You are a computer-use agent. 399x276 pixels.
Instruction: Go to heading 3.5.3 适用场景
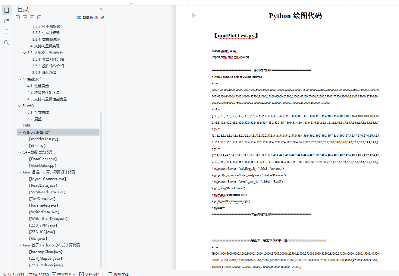[x=44, y=73]
